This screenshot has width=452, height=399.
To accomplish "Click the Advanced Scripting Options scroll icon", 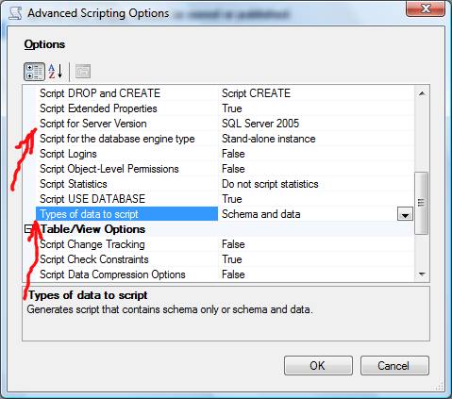I will pyautogui.click(x=15, y=13).
